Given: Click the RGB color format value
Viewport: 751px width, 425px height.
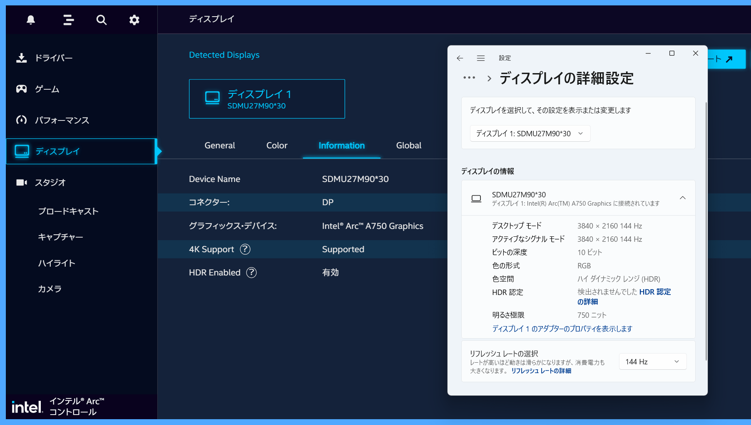Looking at the screenshot, I should pos(584,266).
